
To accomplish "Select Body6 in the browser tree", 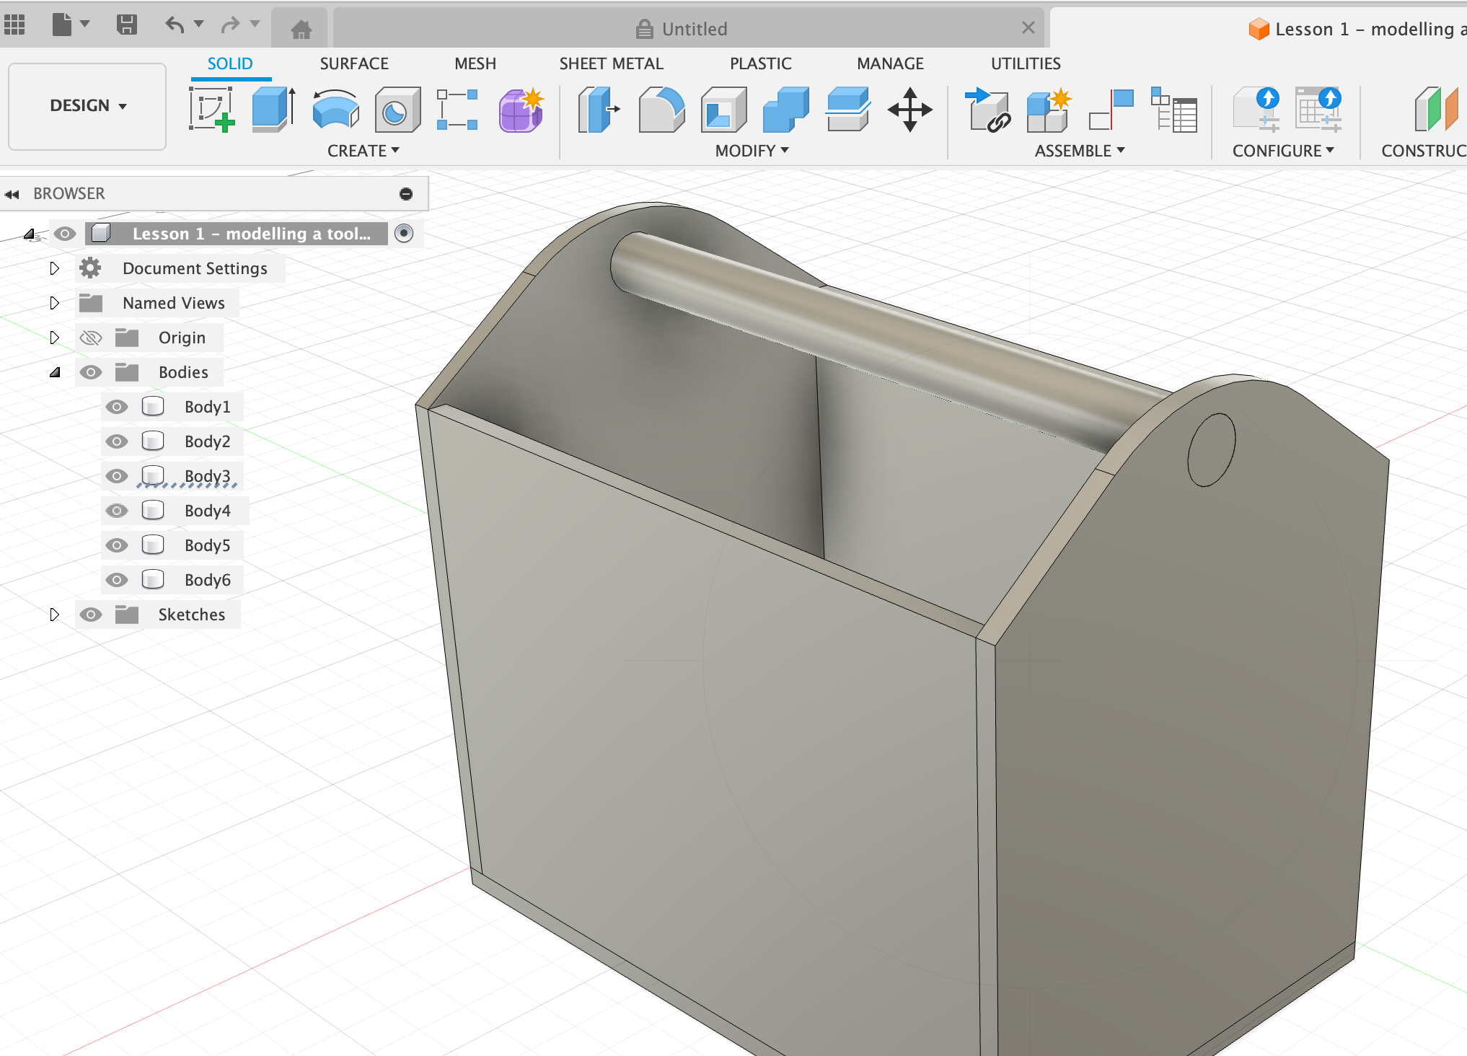I will tap(207, 580).
